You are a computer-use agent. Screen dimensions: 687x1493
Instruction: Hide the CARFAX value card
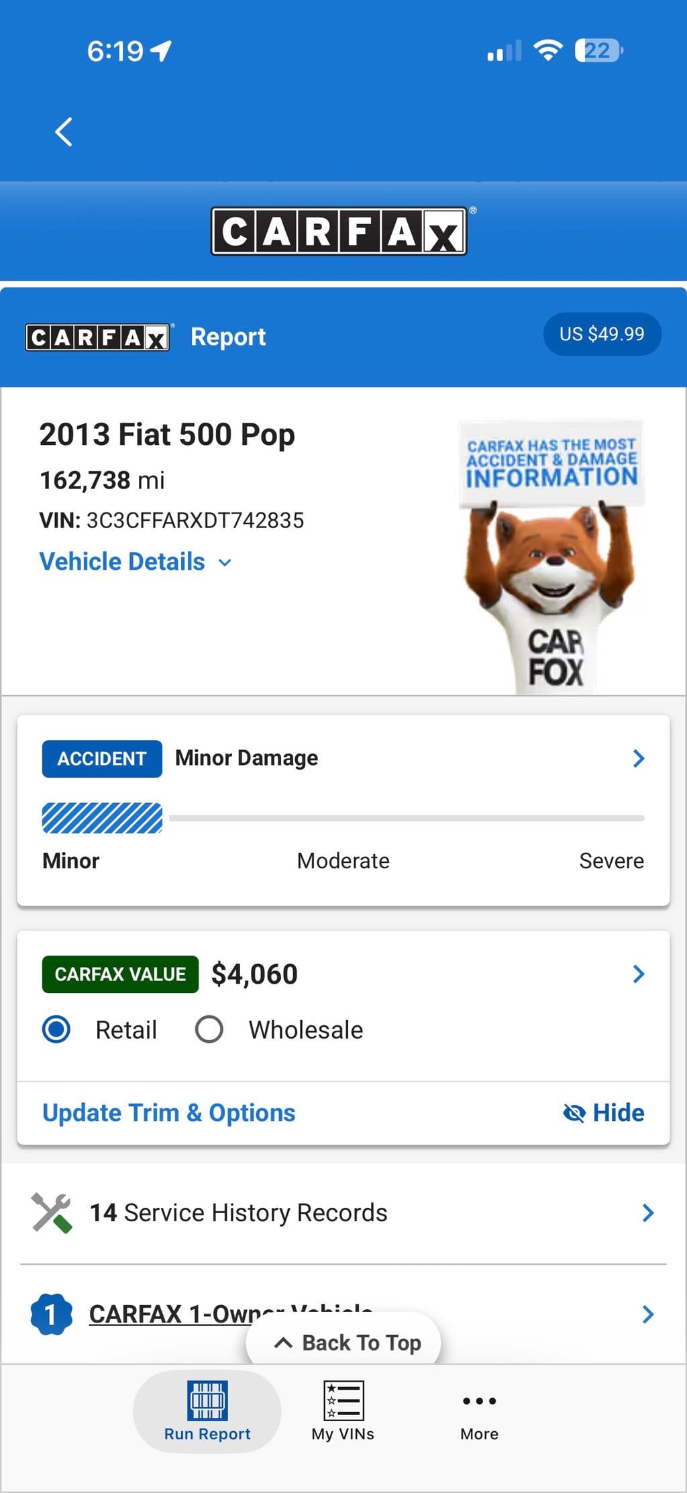click(603, 1113)
